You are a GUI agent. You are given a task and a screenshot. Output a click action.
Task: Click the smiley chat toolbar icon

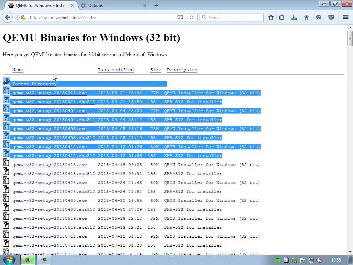pyautogui.click(x=319, y=17)
